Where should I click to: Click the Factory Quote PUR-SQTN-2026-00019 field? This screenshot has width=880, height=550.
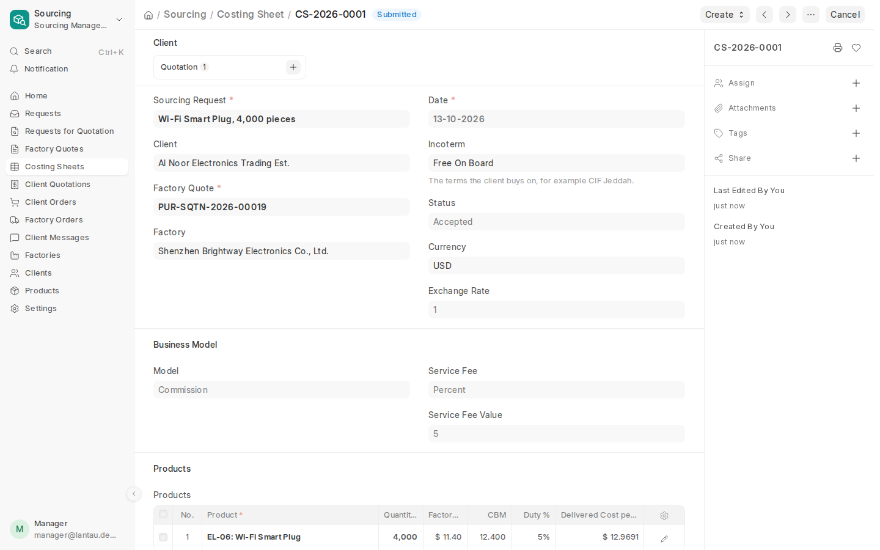tap(282, 207)
